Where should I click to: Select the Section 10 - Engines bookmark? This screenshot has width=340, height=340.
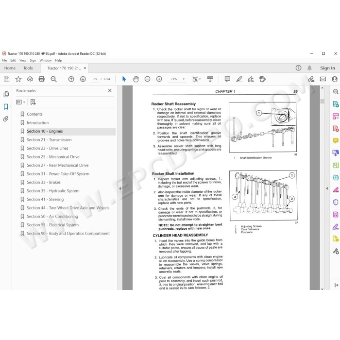click(71, 131)
